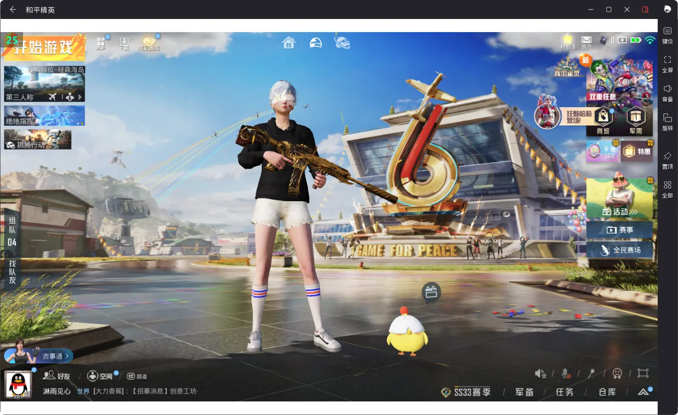
Task: Click the clapperboard emote icon near character
Action: (x=431, y=292)
